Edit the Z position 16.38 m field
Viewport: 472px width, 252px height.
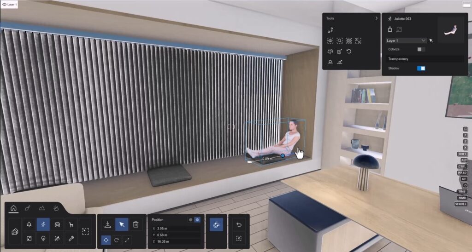tap(176, 241)
